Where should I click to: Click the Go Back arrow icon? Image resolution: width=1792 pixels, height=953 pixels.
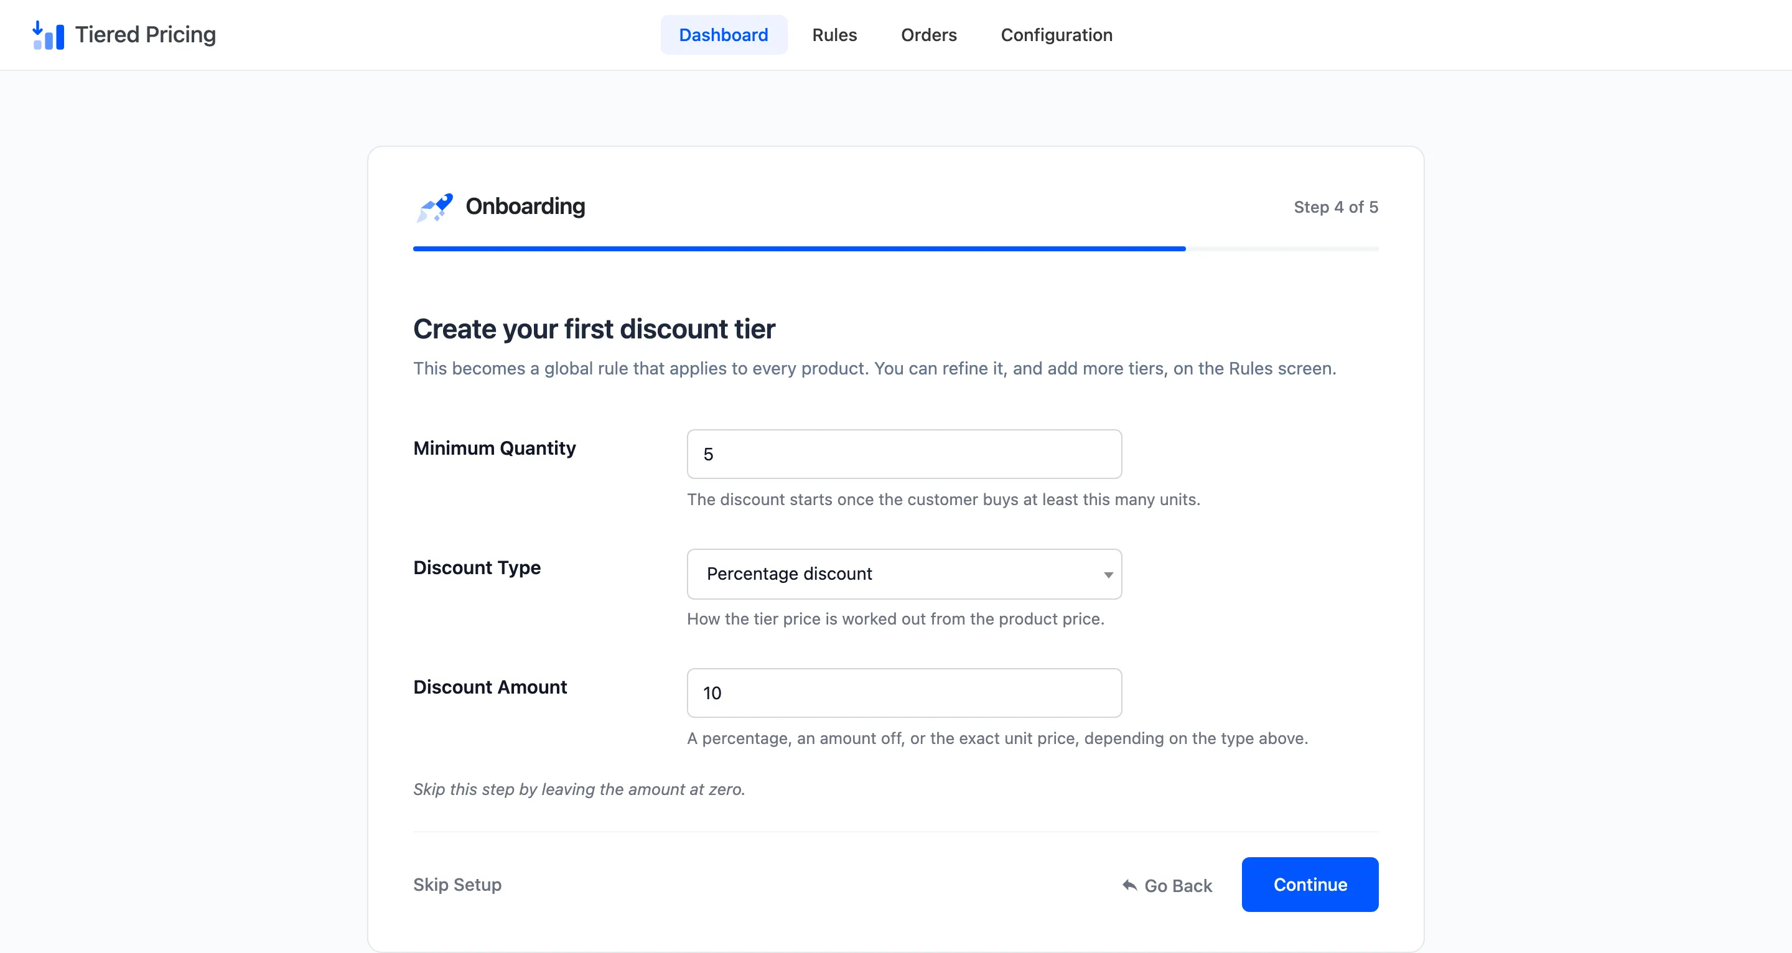pyautogui.click(x=1130, y=885)
